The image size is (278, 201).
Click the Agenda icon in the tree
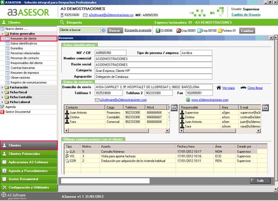pyautogui.click(x=2, y=107)
